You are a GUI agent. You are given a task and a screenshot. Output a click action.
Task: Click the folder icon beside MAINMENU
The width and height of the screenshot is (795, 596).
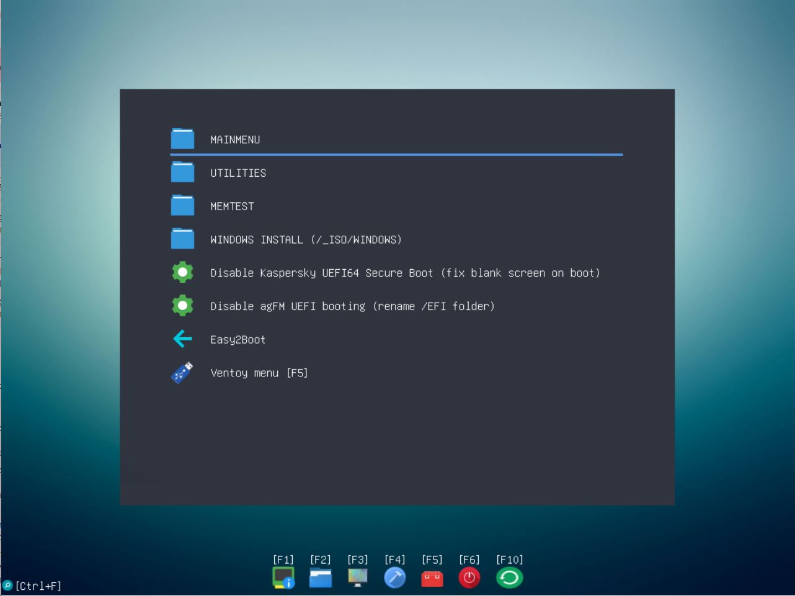pyautogui.click(x=182, y=139)
